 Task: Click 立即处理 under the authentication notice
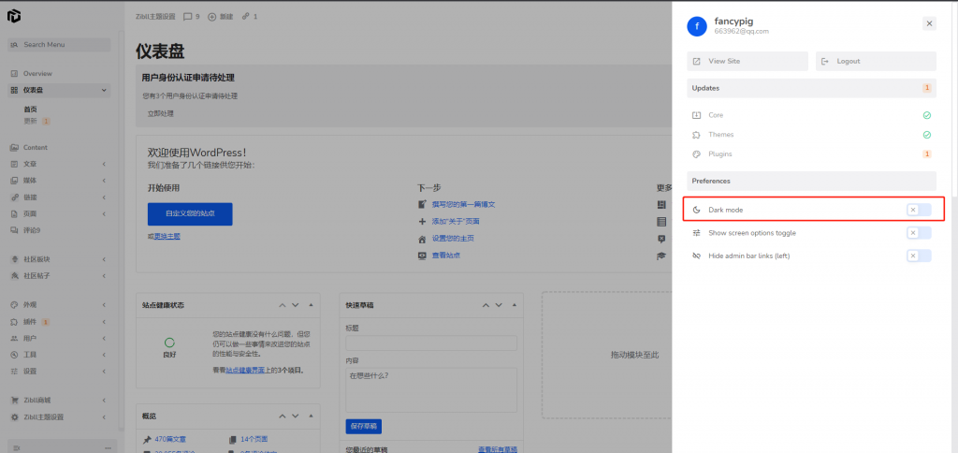click(161, 113)
